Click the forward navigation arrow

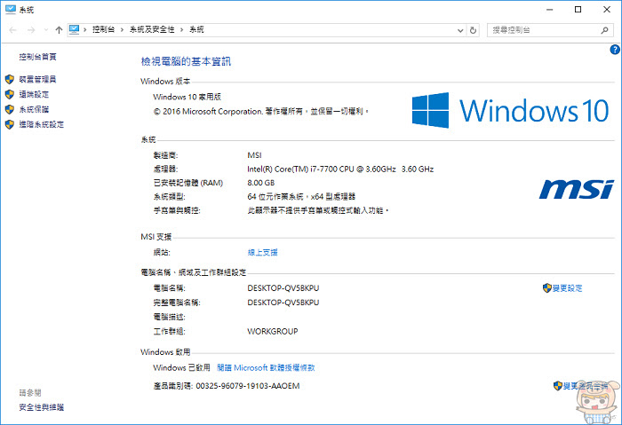(x=31, y=30)
